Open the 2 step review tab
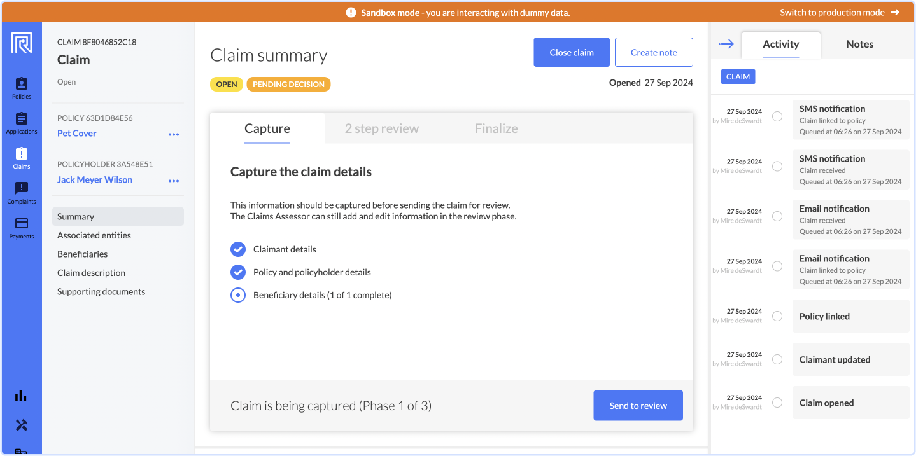 382,128
